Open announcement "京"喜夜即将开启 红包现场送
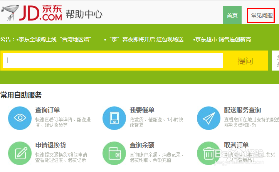 (146, 39)
